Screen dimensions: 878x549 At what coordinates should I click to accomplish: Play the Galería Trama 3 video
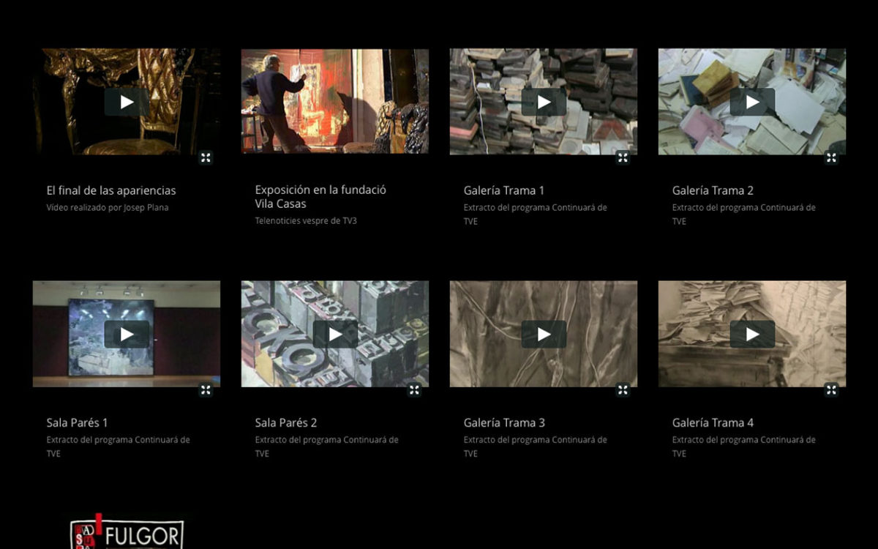544,335
